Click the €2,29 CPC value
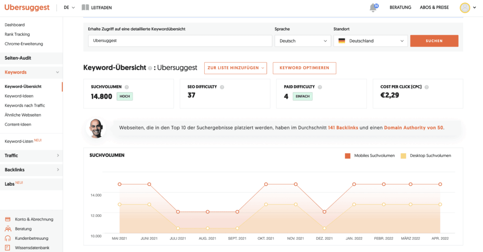The height and width of the screenshot is (252, 483). pos(390,95)
